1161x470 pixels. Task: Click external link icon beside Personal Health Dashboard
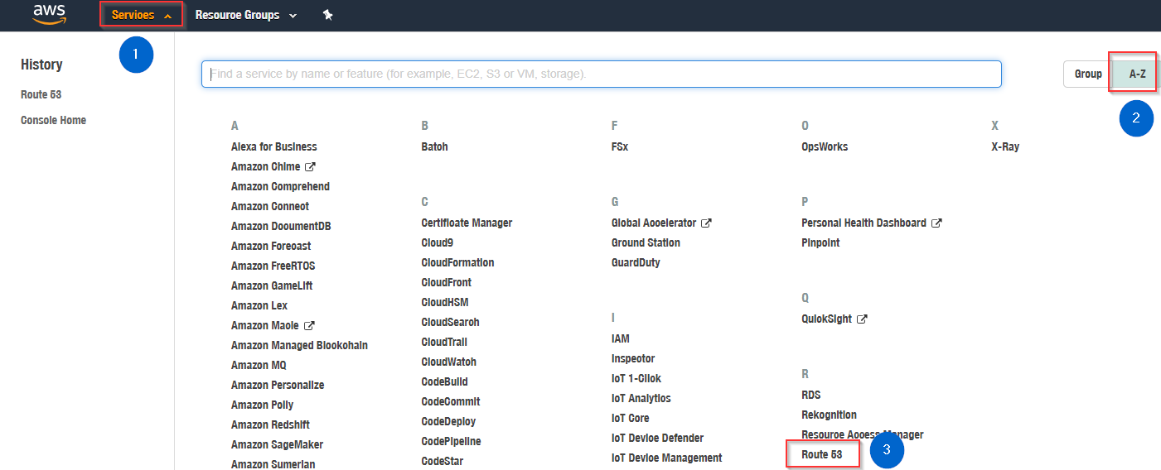coord(936,223)
